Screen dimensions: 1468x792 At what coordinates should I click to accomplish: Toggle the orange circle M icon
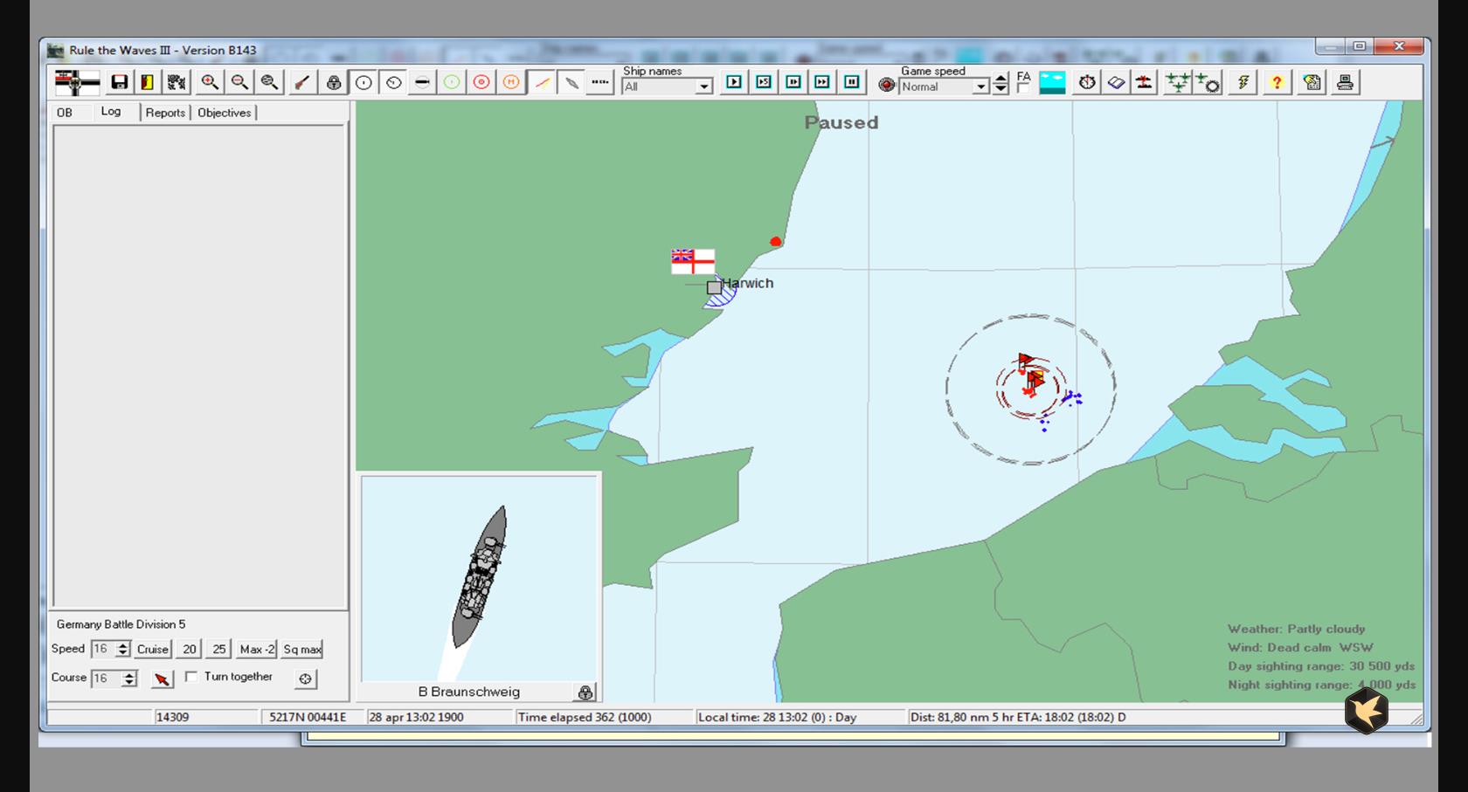pyautogui.click(x=511, y=82)
